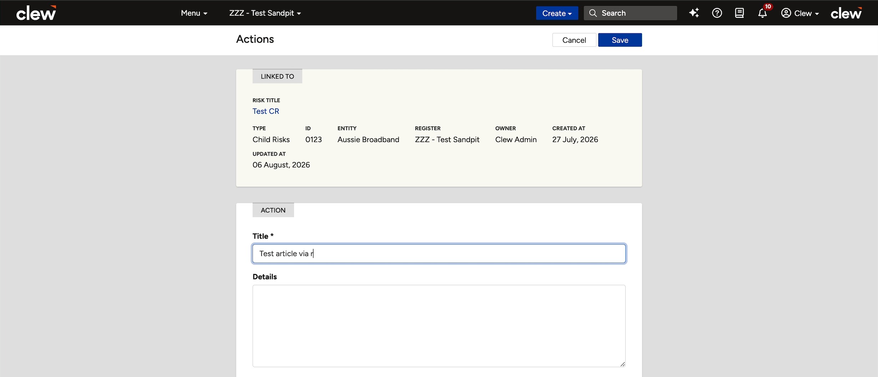Open the Create dropdown button

coord(557,13)
